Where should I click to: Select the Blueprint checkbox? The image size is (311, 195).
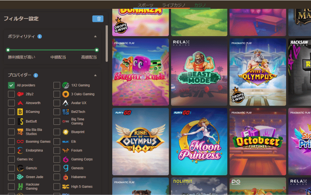[57, 132]
